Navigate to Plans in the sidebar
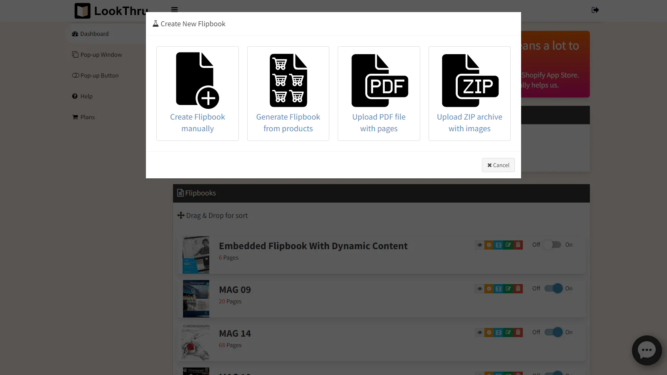This screenshot has width=667, height=375. pyautogui.click(x=83, y=117)
